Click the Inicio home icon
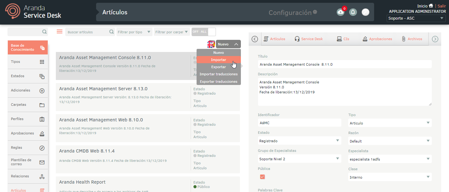Image resolution: width=449 pixels, height=192 pixels. point(431,6)
